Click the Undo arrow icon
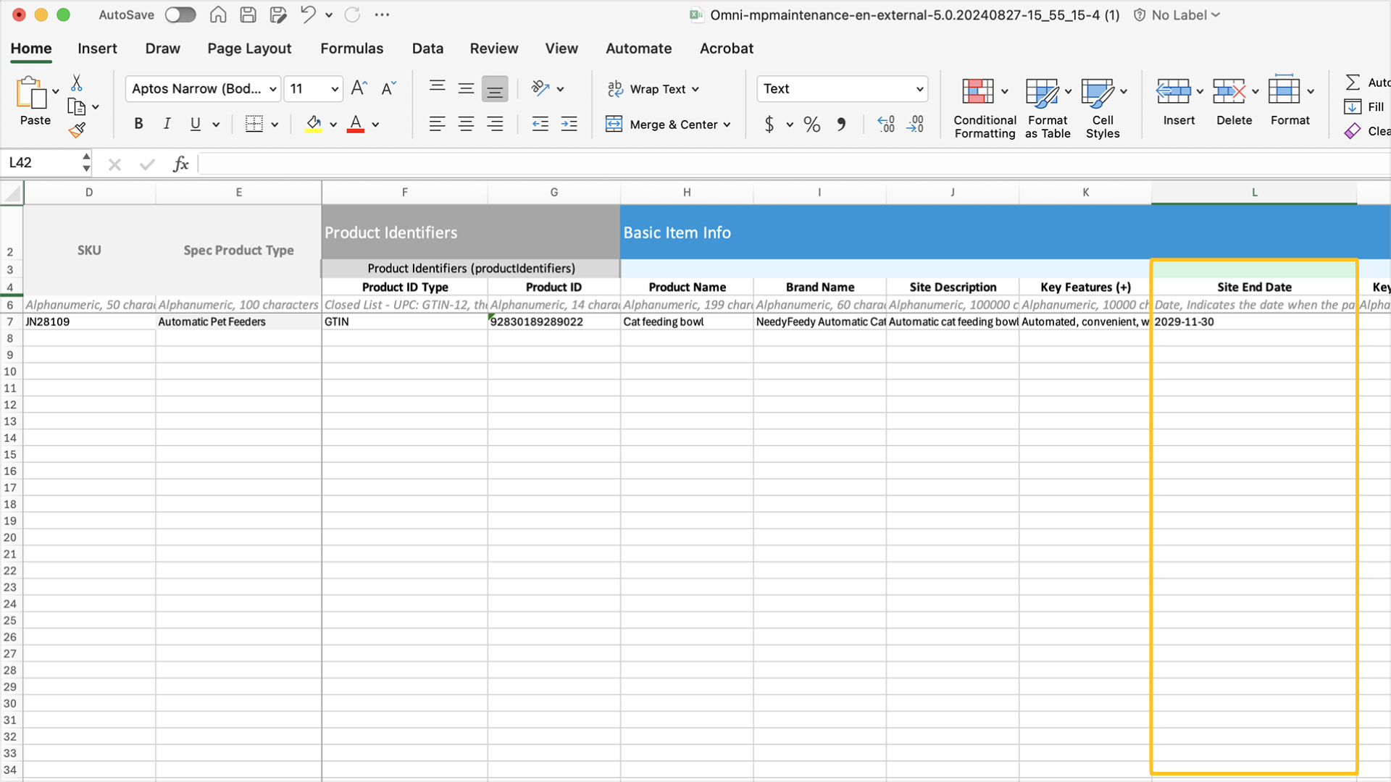 (308, 14)
